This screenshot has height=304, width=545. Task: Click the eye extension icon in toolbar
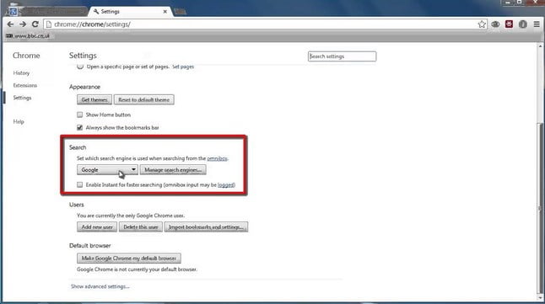[x=495, y=24]
